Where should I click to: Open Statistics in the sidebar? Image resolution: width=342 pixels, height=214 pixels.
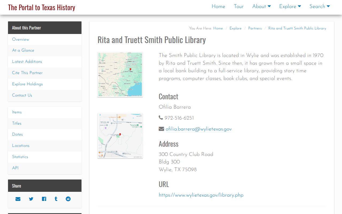tap(45, 157)
